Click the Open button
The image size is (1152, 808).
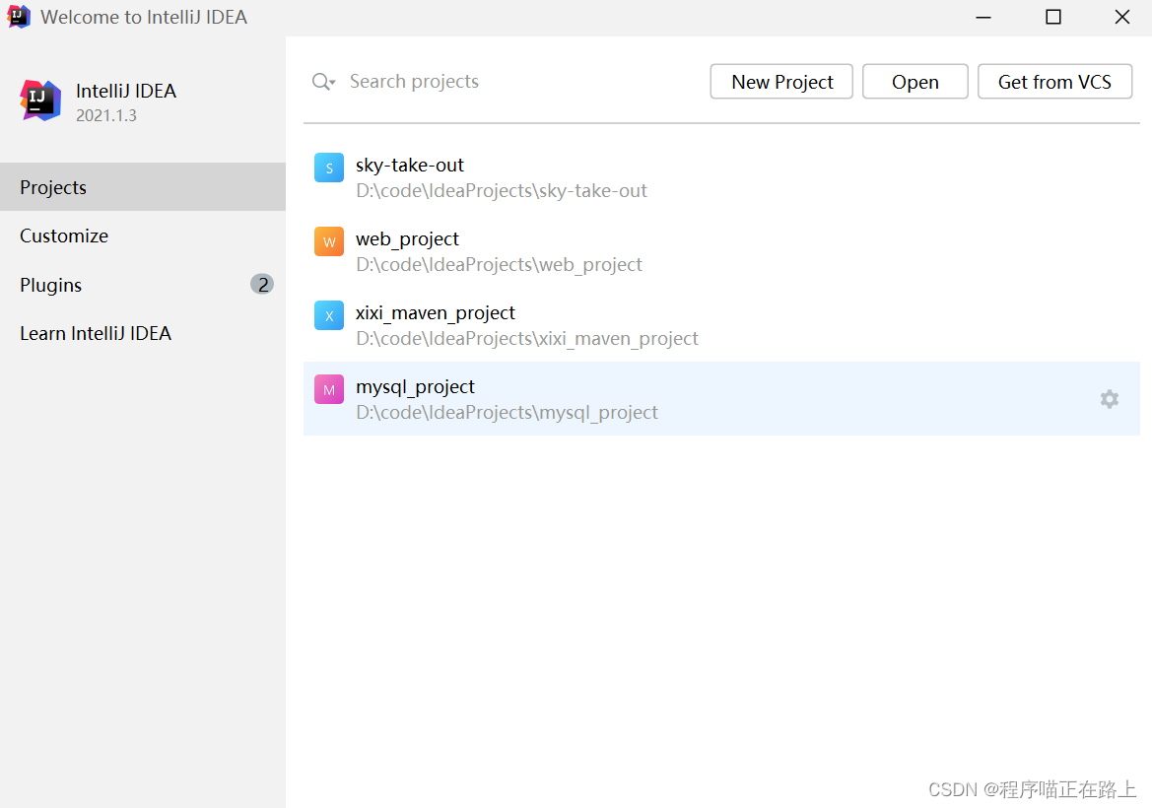click(x=915, y=82)
